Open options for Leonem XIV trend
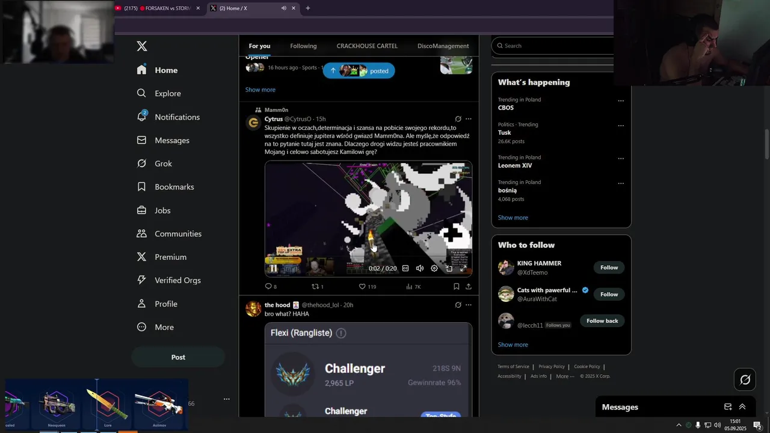 [x=621, y=159]
